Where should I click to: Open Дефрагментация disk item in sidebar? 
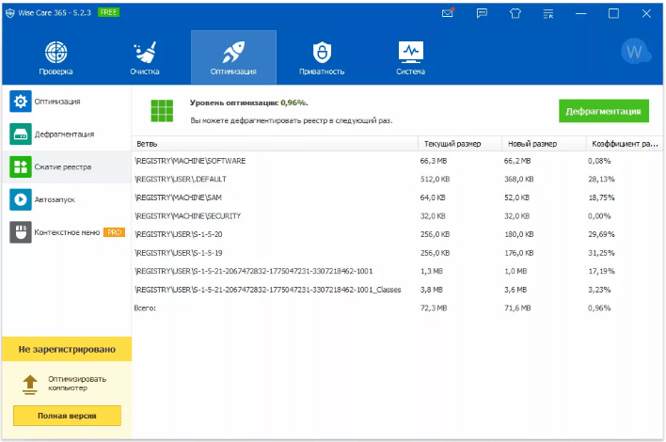(67, 134)
